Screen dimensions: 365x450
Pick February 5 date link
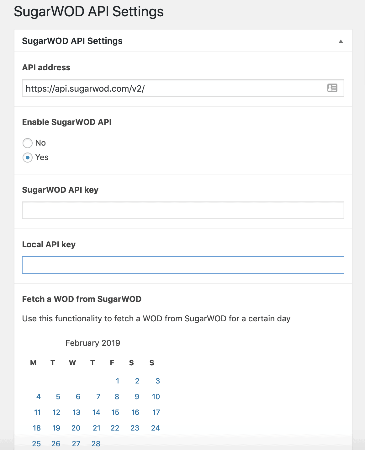(x=58, y=397)
